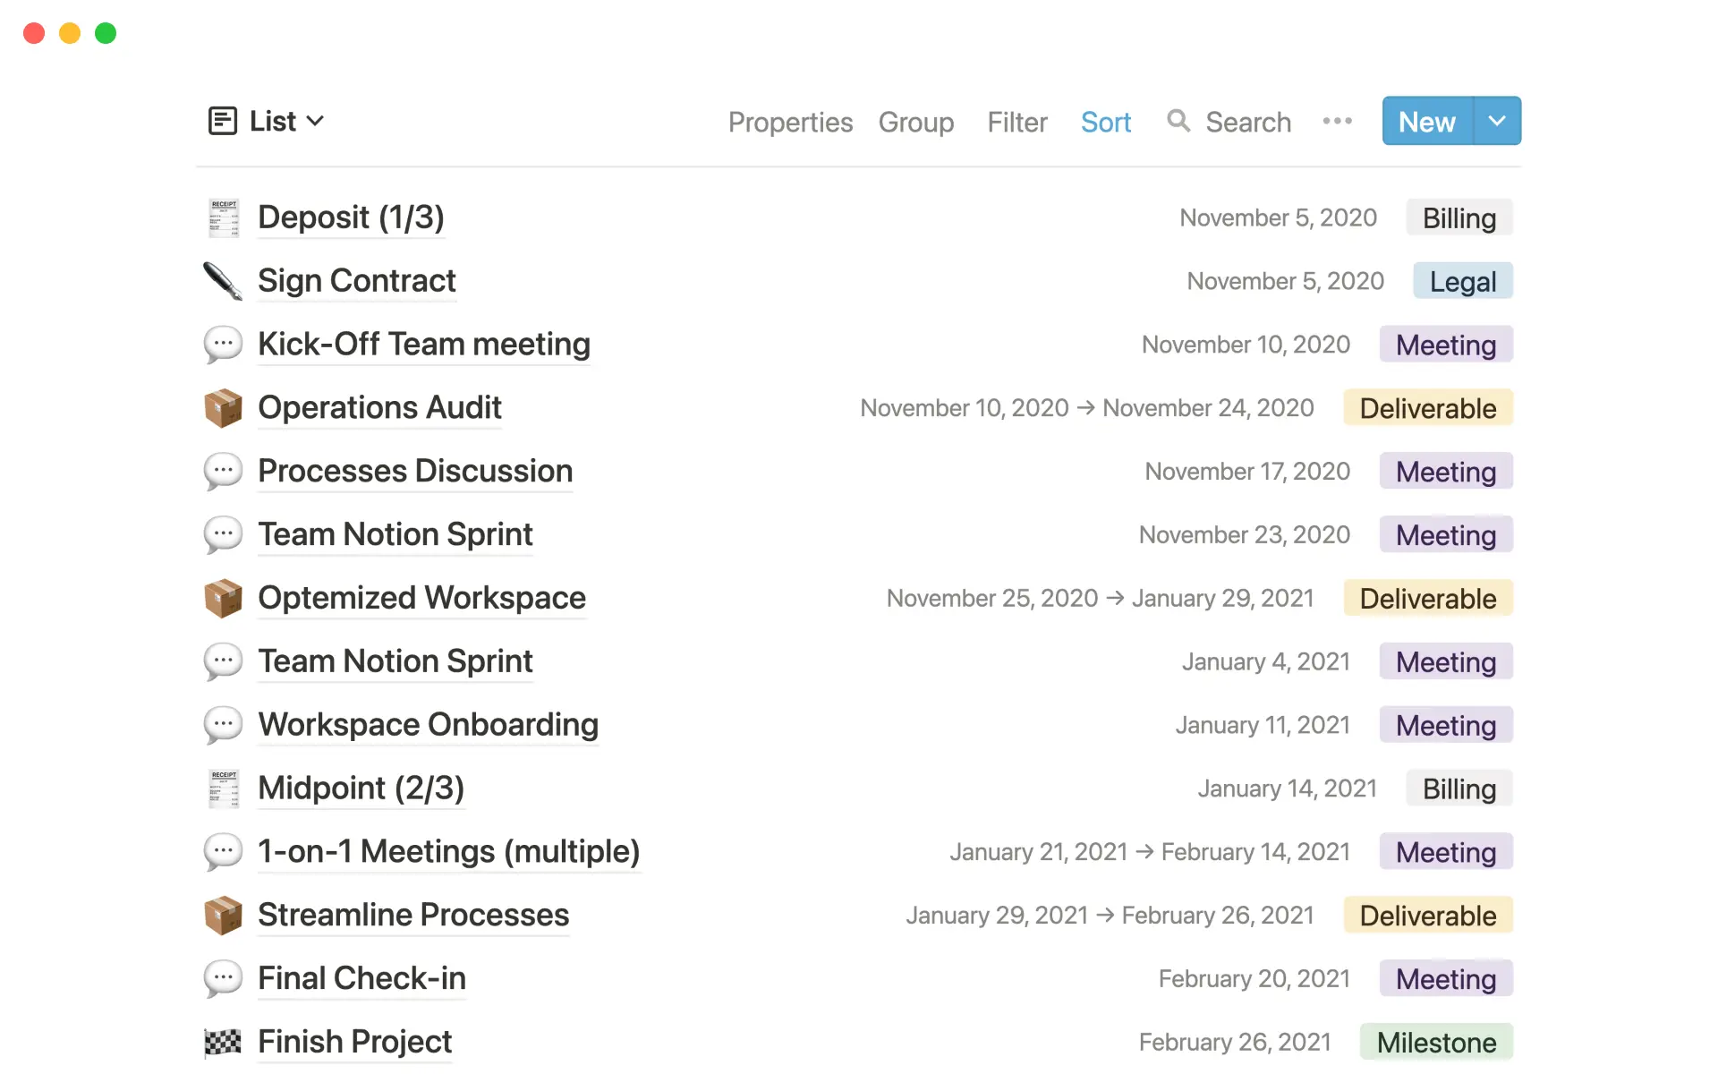Click the ellipsis options icon near New
This screenshot has width=1718, height=1074.
coord(1337,121)
